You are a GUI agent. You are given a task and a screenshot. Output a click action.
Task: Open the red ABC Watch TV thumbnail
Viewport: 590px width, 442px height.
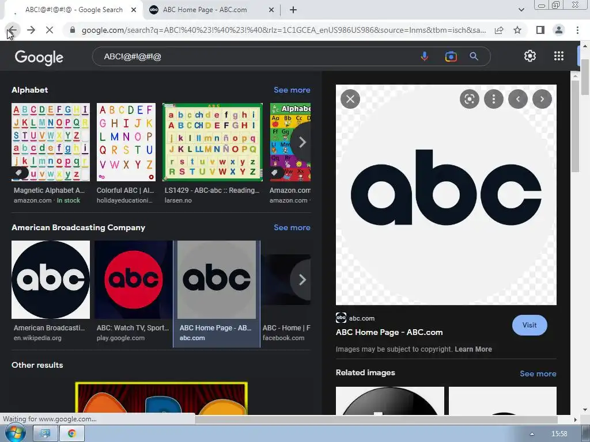[x=133, y=280]
